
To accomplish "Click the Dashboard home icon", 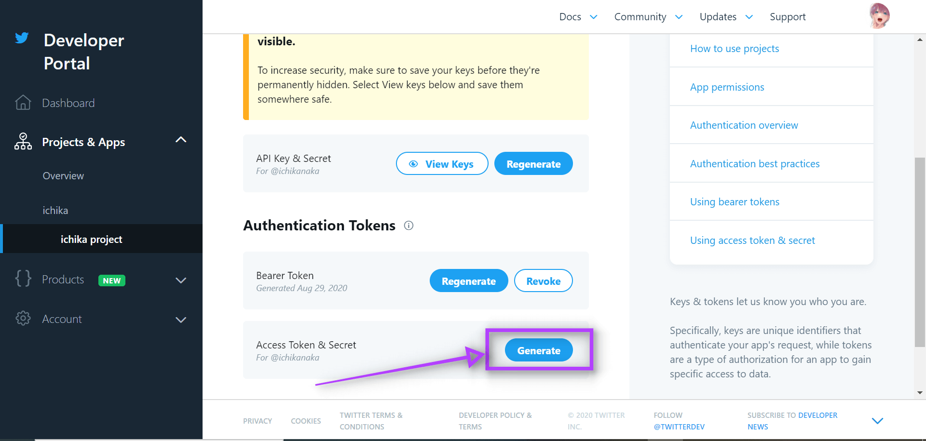I will click(23, 103).
